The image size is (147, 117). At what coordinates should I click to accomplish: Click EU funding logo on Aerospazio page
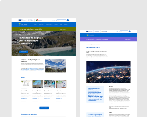tap(89, 31)
